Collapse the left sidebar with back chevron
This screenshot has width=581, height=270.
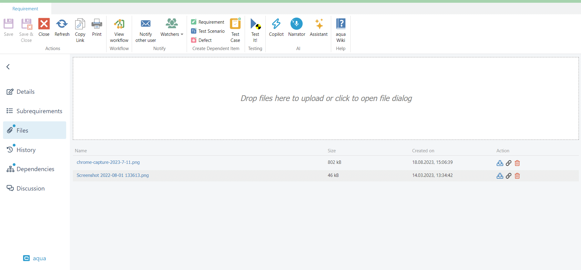(x=8, y=67)
